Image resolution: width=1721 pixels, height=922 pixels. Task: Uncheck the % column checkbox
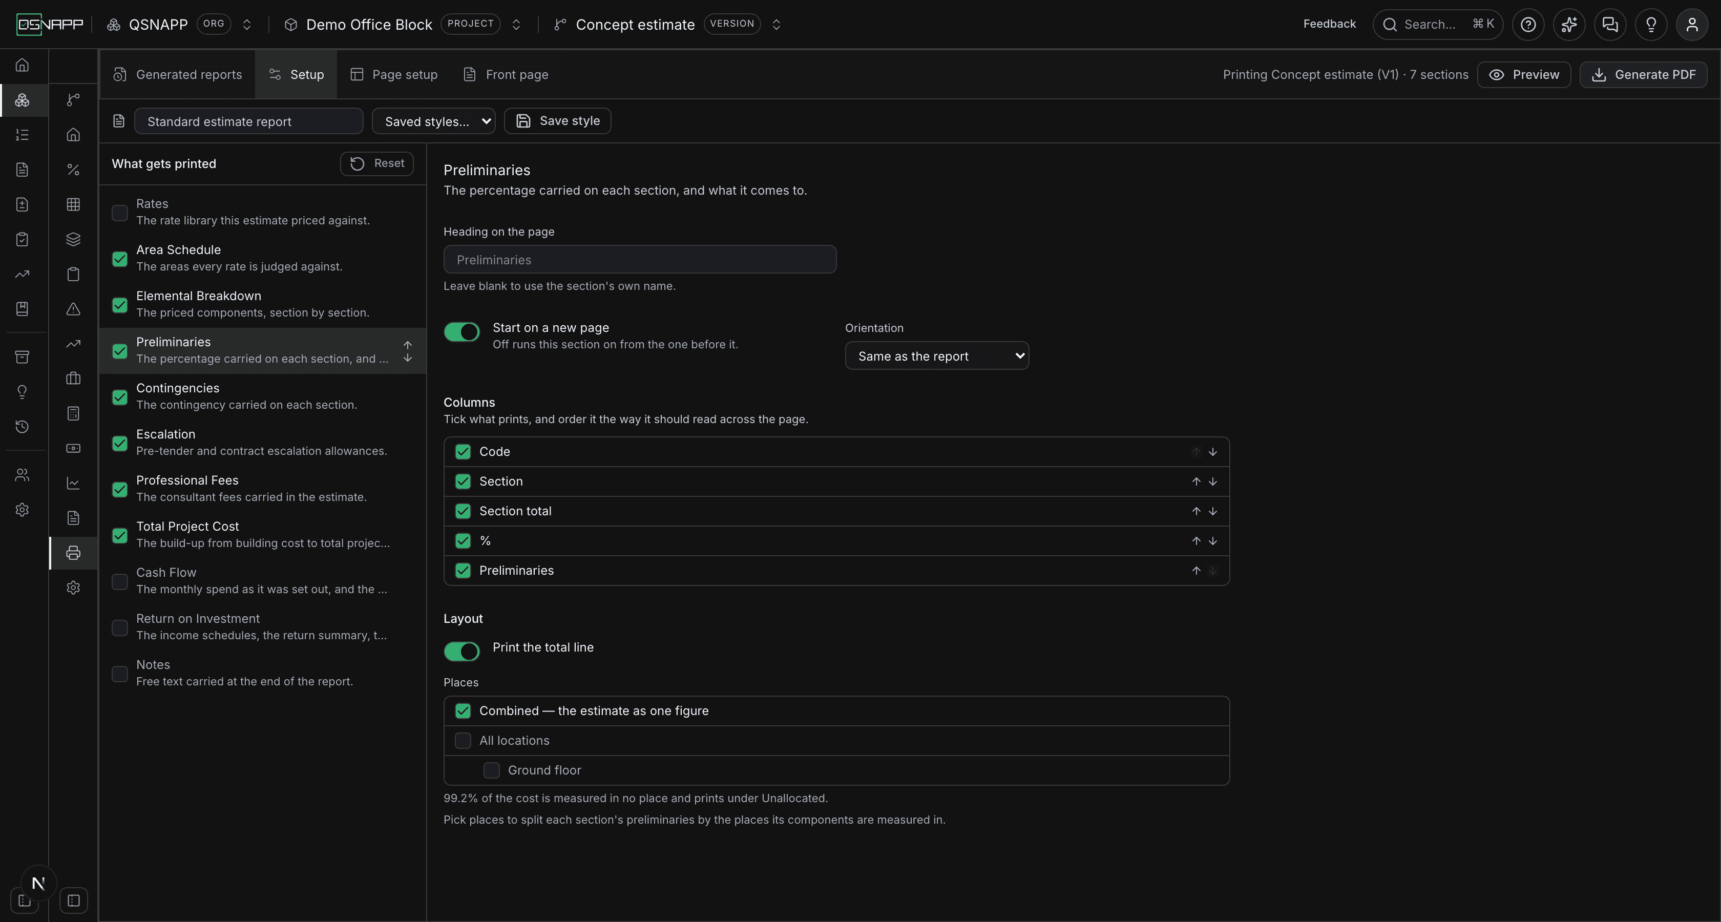(x=463, y=540)
